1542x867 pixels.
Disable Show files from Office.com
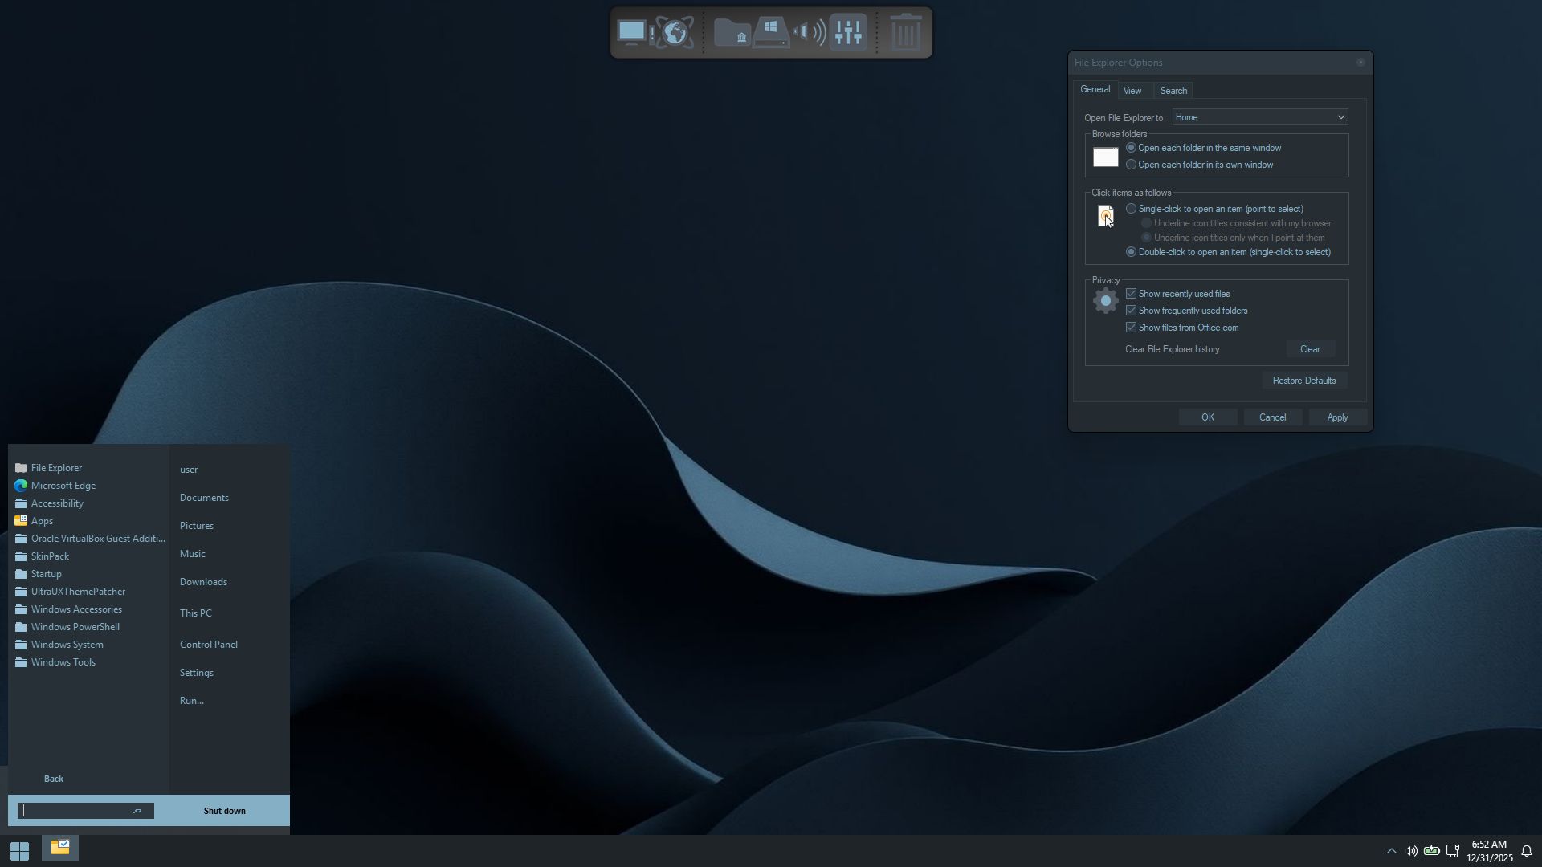[x=1132, y=328]
